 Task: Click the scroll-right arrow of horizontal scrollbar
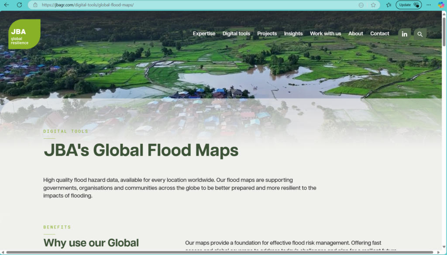pyautogui.click(x=439, y=252)
